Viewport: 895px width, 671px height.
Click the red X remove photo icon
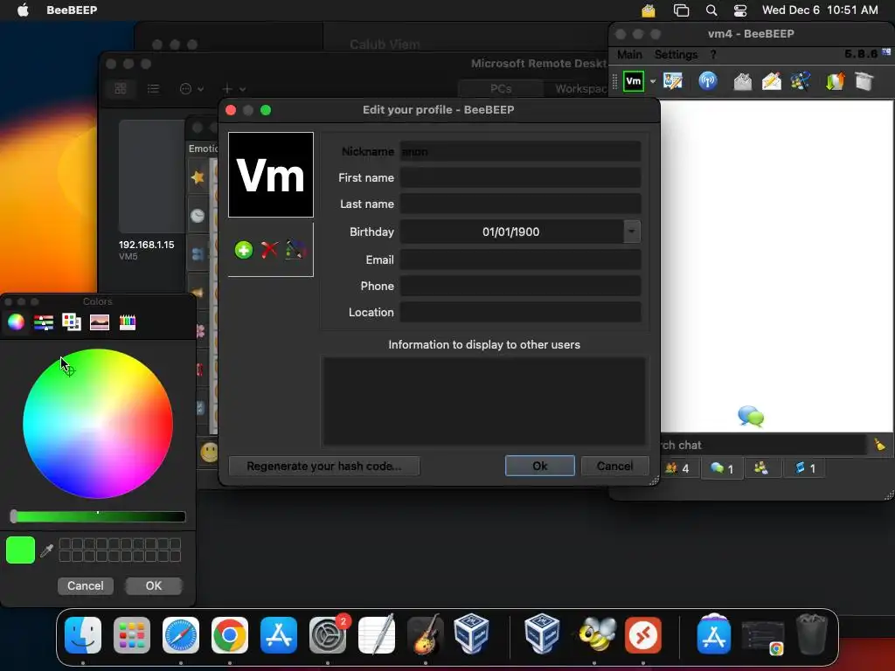pos(269,250)
